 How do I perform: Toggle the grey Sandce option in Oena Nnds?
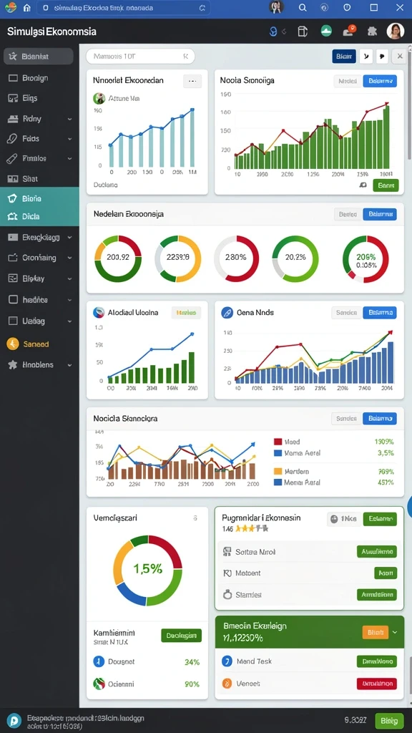click(x=347, y=313)
